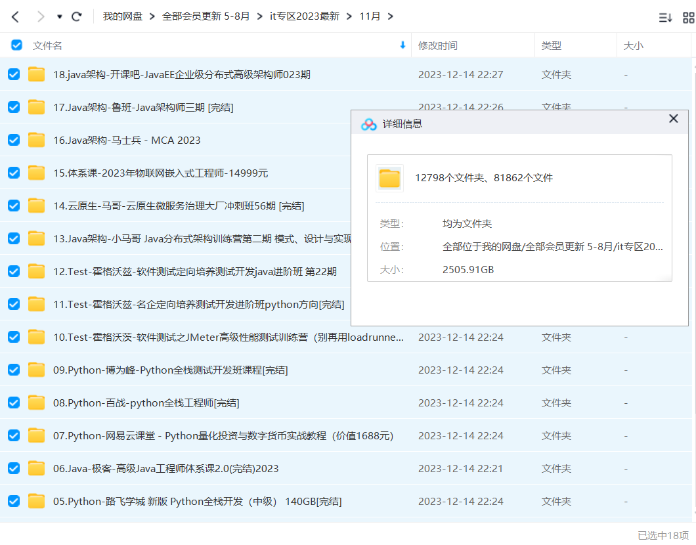Switch to grid view layout
The image size is (696, 545).
pos(688,18)
